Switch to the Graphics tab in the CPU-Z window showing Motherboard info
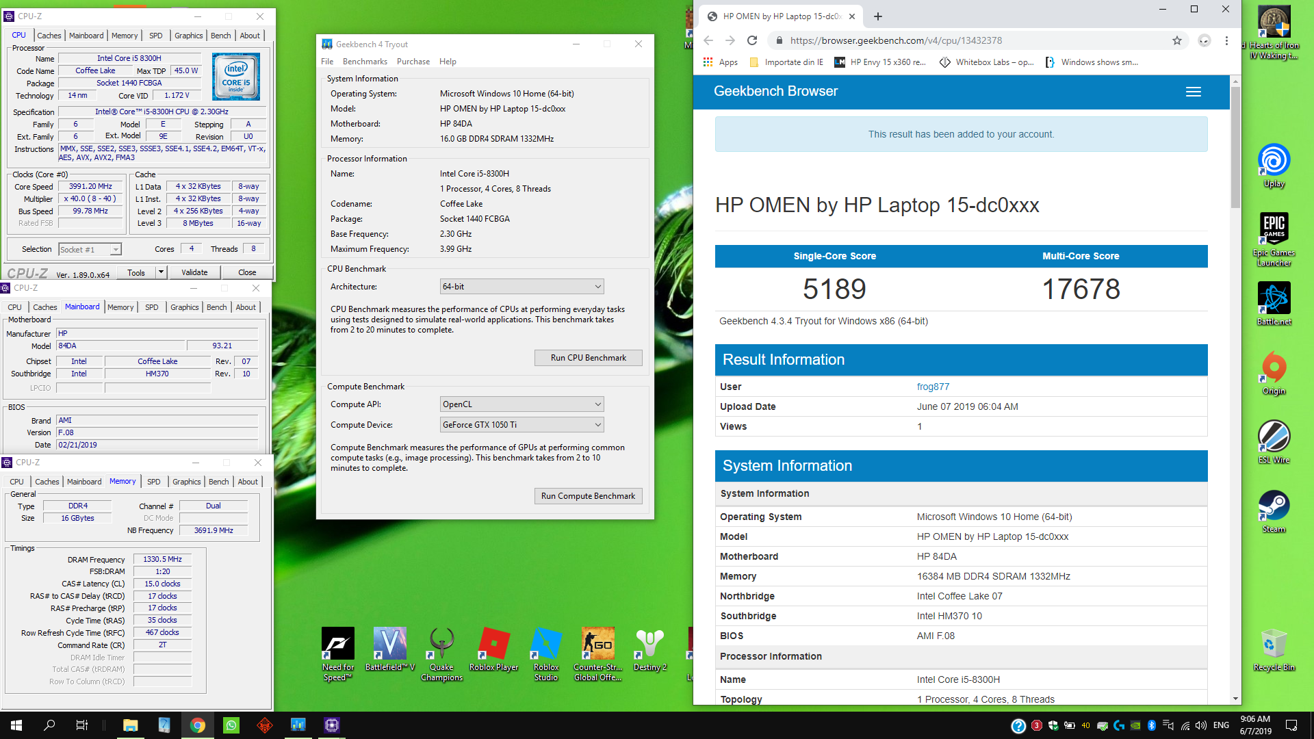The height and width of the screenshot is (739, 1314). tap(185, 307)
